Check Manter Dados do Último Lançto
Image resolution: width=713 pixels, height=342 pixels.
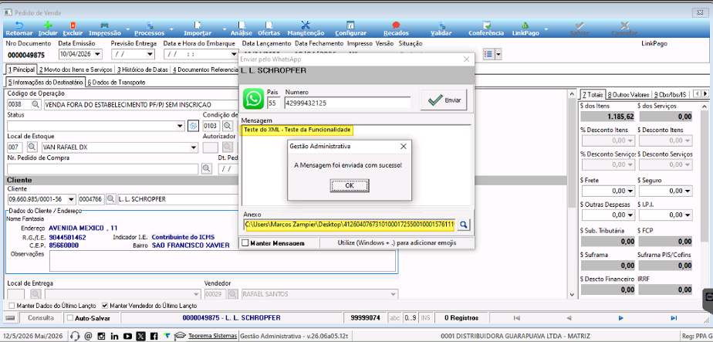(x=12, y=306)
